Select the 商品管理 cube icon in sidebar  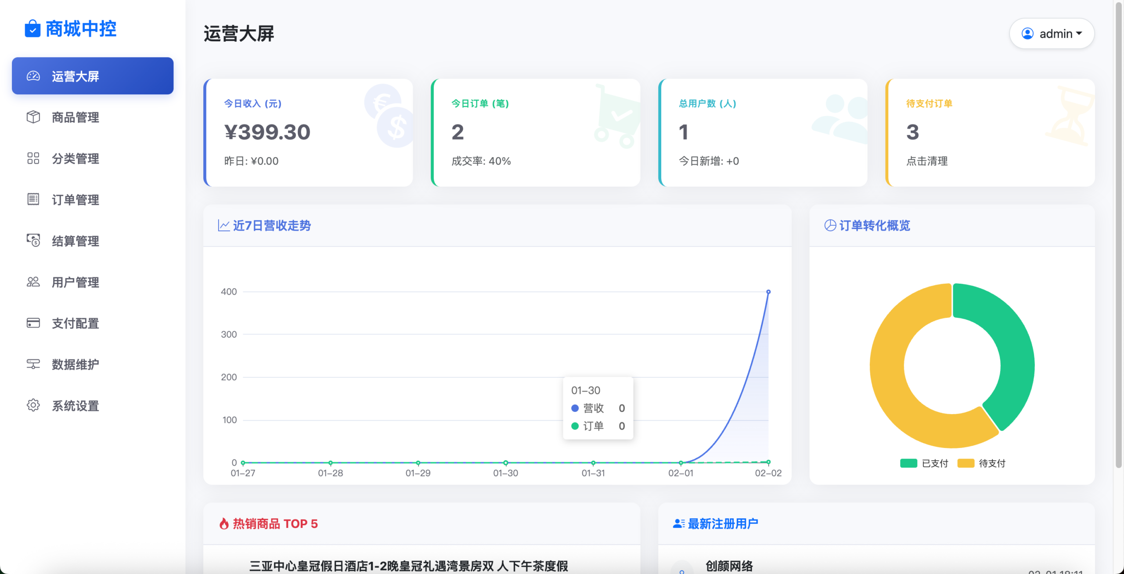33,117
